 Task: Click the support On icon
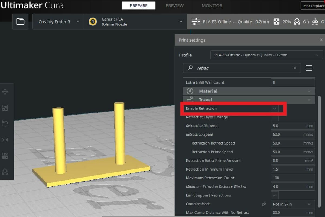297,22
